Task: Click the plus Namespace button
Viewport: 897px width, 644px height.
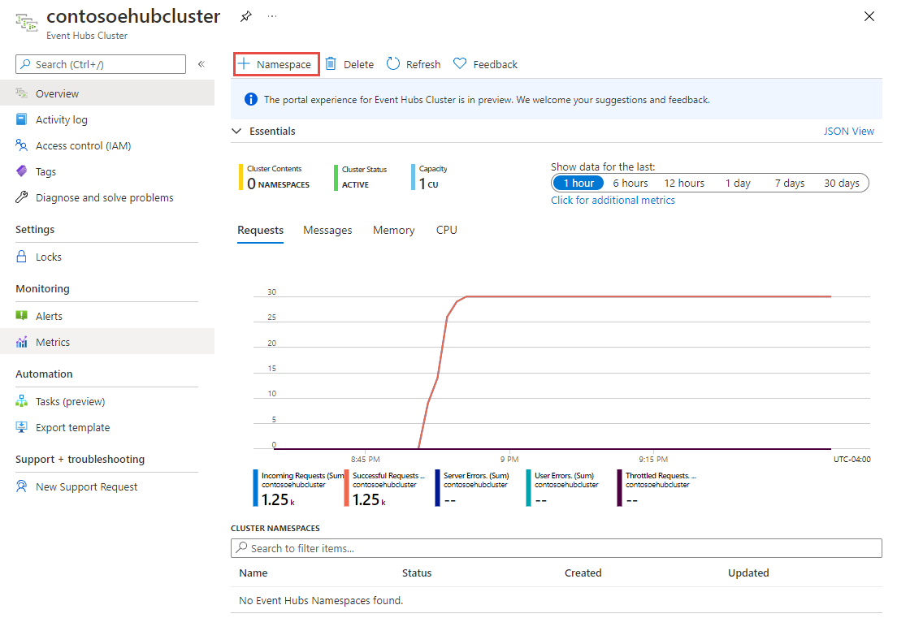Action: click(275, 64)
